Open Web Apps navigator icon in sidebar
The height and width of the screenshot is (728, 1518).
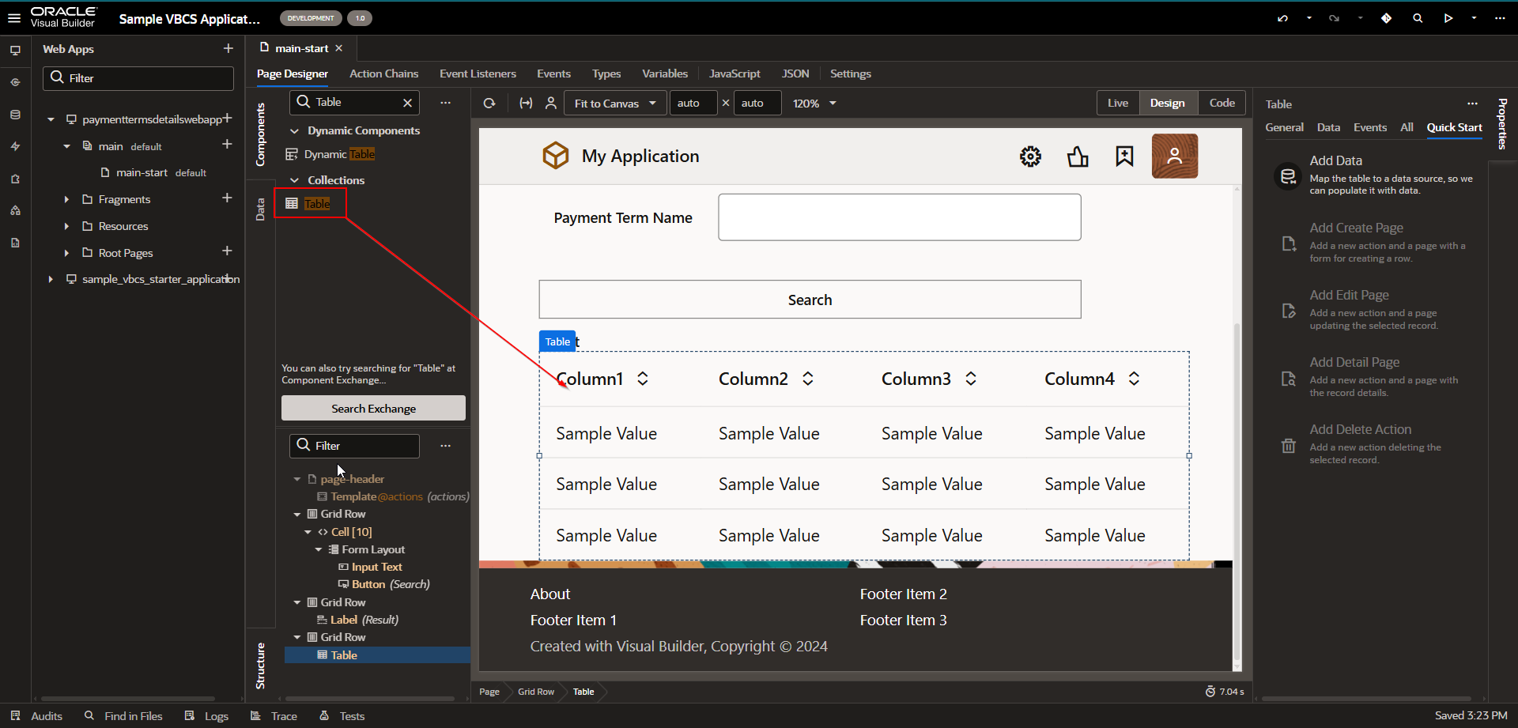pyautogui.click(x=15, y=50)
